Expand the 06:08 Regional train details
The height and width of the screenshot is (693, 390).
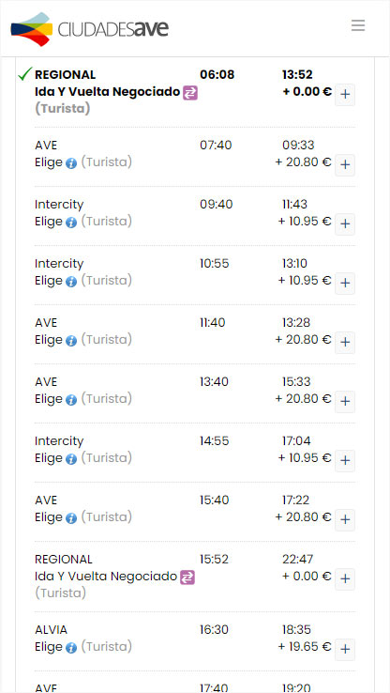[345, 95]
